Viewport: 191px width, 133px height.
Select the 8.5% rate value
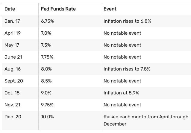pos(46,81)
